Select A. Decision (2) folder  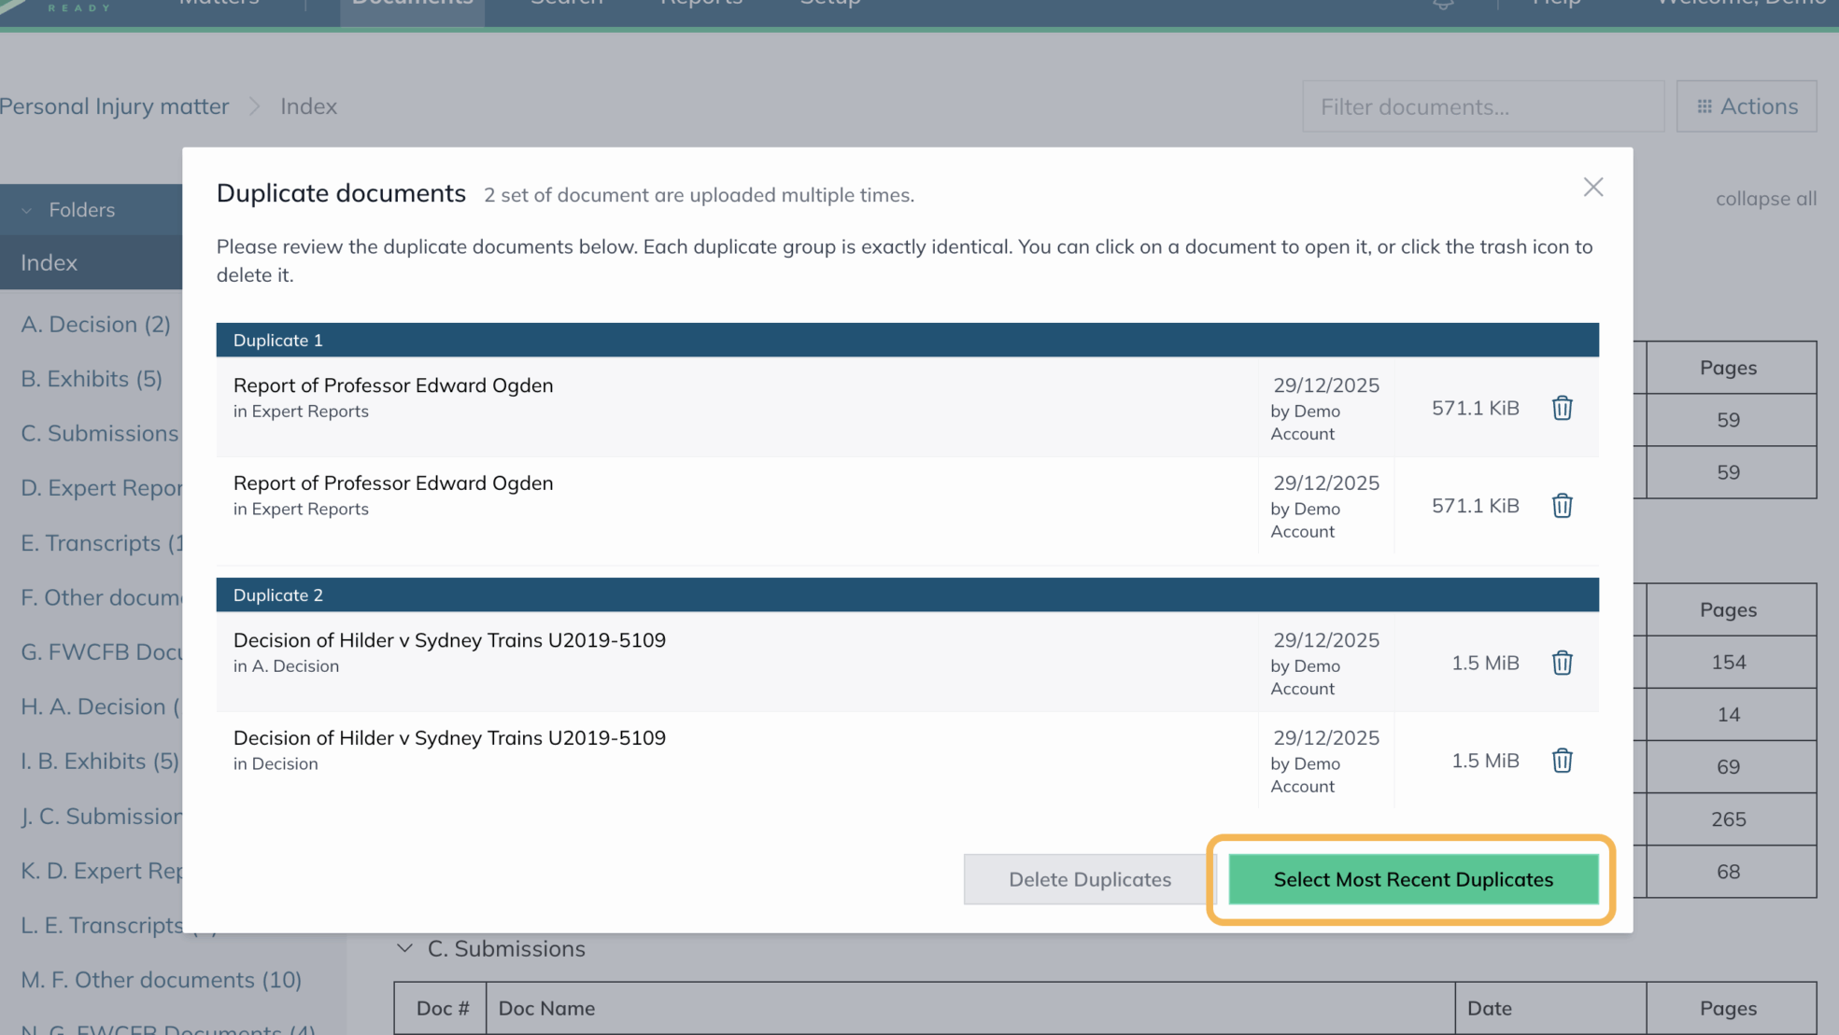coord(95,325)
